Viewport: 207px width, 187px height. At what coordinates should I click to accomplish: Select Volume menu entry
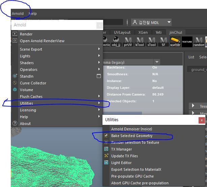(x=26, y=90)
